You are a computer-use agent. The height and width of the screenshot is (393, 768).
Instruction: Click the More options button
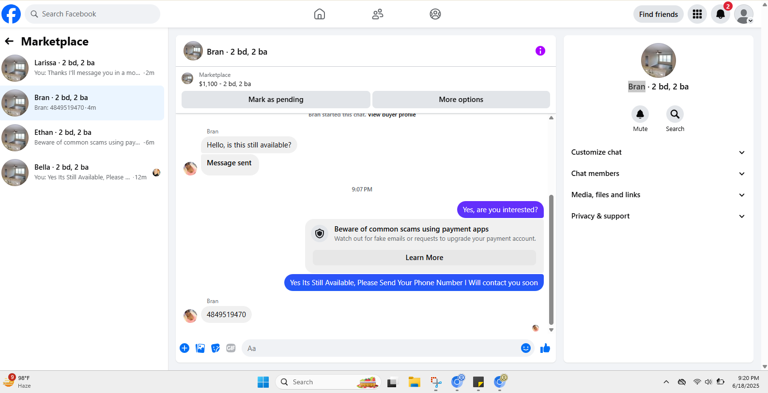[x=461, y=100]
